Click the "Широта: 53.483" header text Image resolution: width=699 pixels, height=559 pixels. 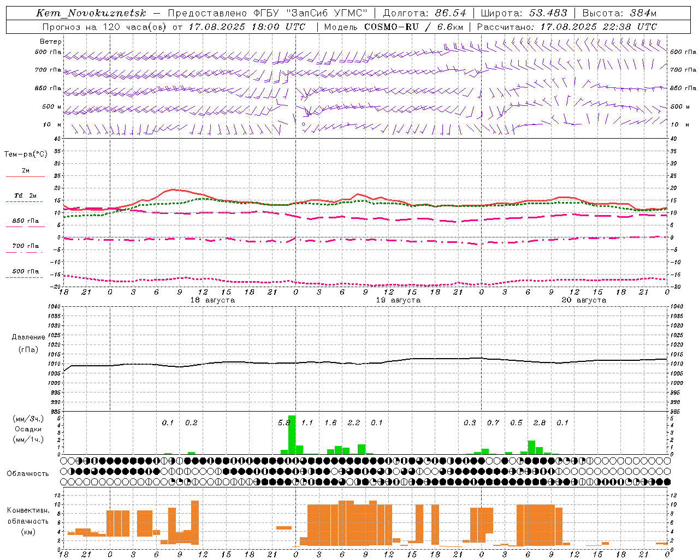[x=524, y=13]
